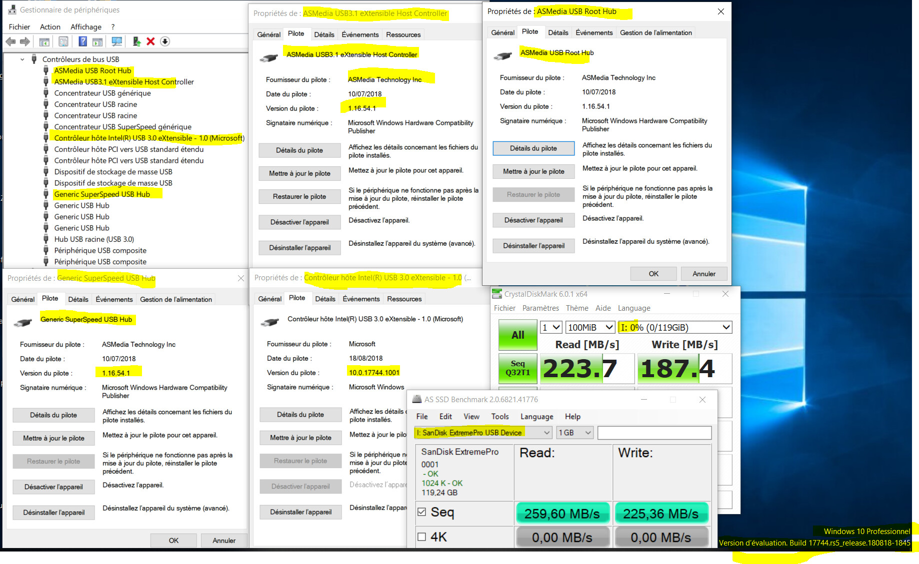Click the forward arrow in Device Manager toolbar

(x=24, y=41)
